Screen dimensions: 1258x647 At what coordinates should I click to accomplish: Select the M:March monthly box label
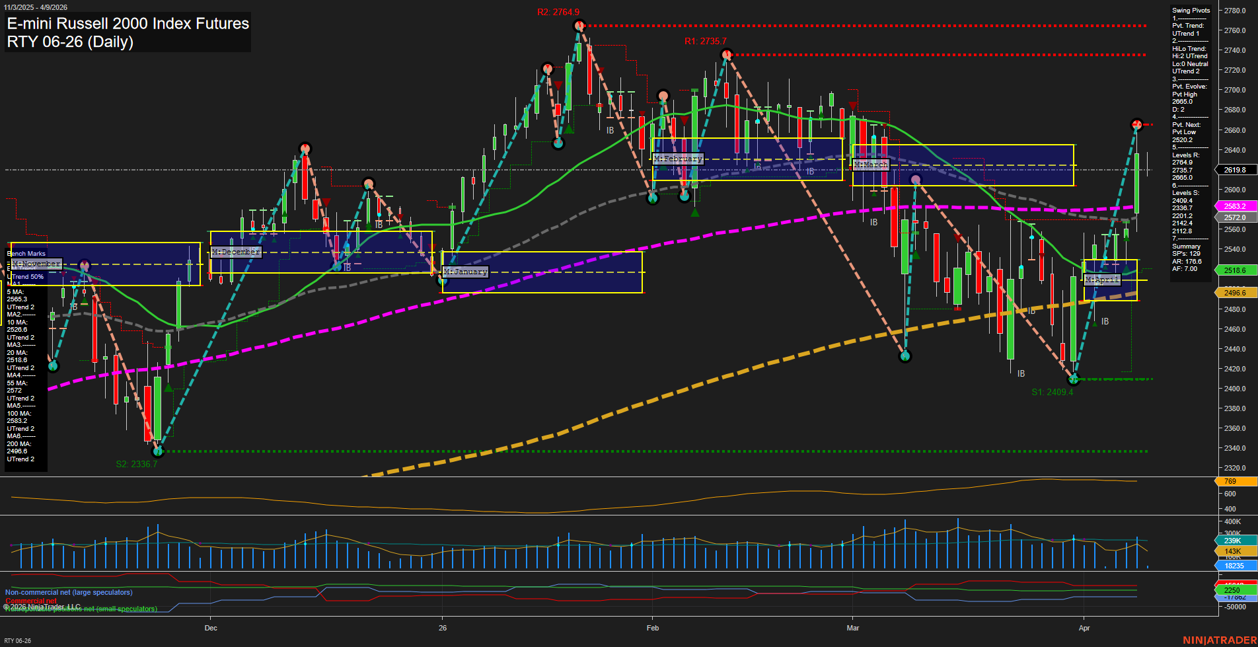tap(871, 165)
